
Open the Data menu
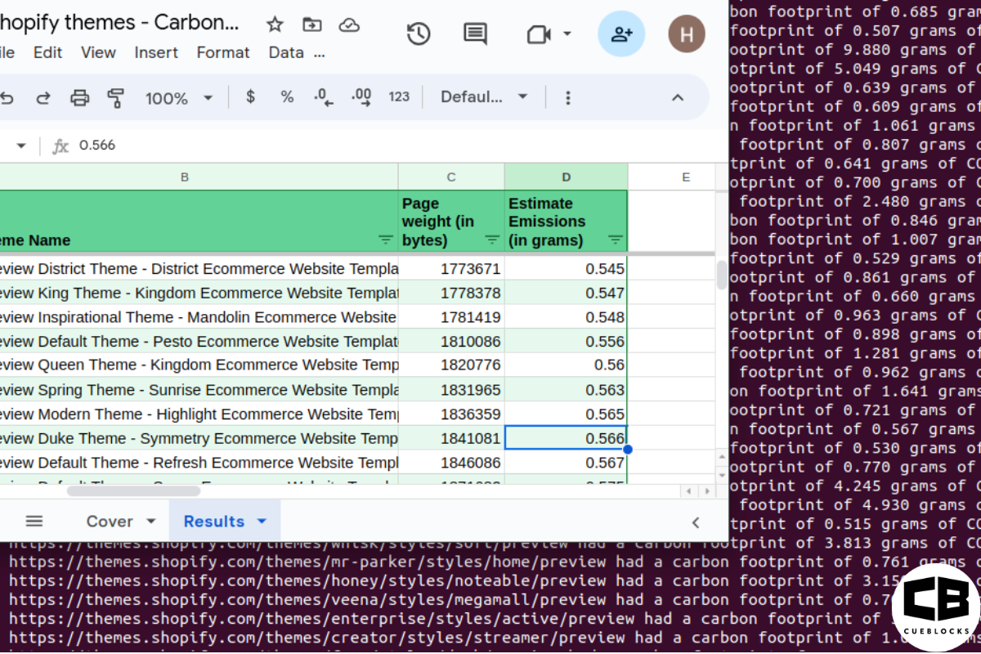tap(285, 52)
